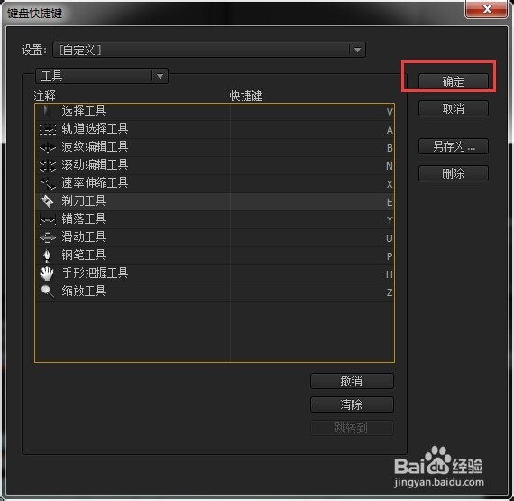Click the 轨道选择工具 icon

coord(48,129)
